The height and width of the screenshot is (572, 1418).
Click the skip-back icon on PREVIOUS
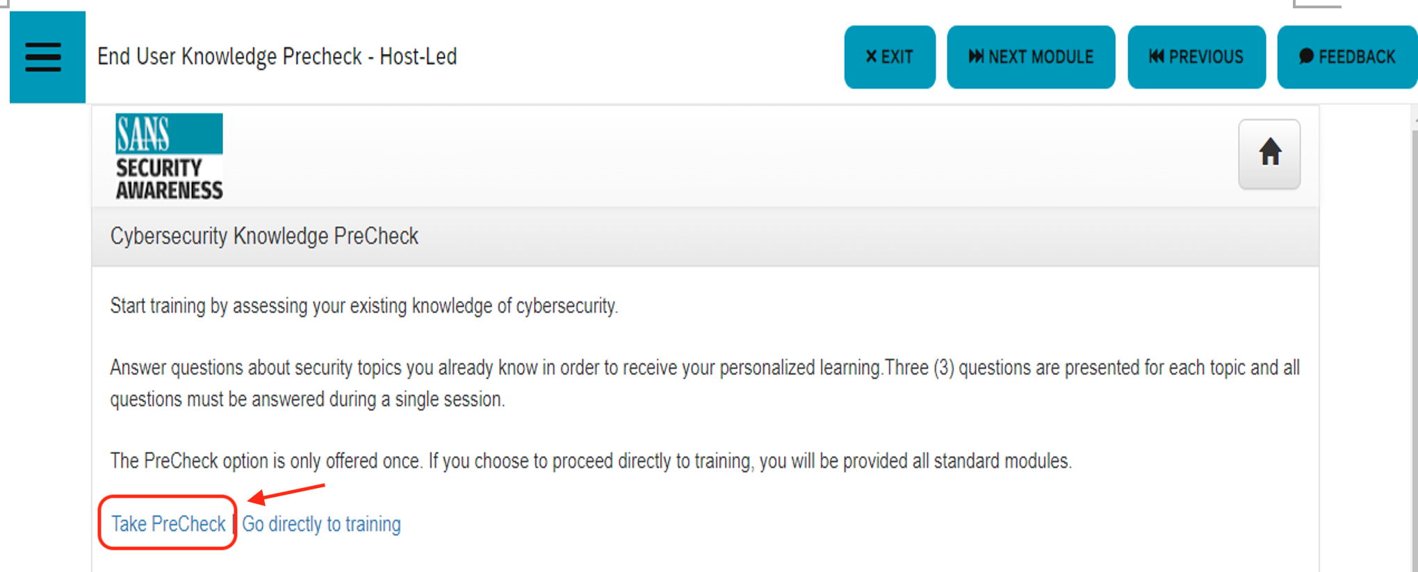pos(1156,57)
